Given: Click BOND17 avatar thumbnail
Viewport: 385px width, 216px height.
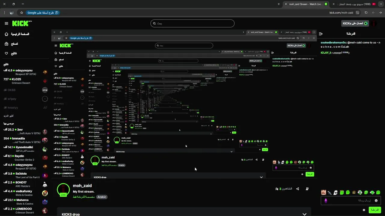Looking at the screenshot, I should pyautogui.click(x=45, y=184).
